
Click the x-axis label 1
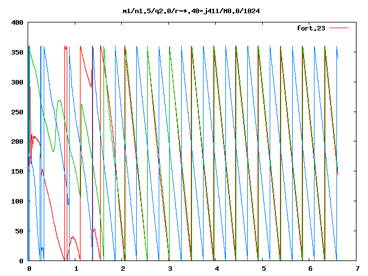(76, 269)
